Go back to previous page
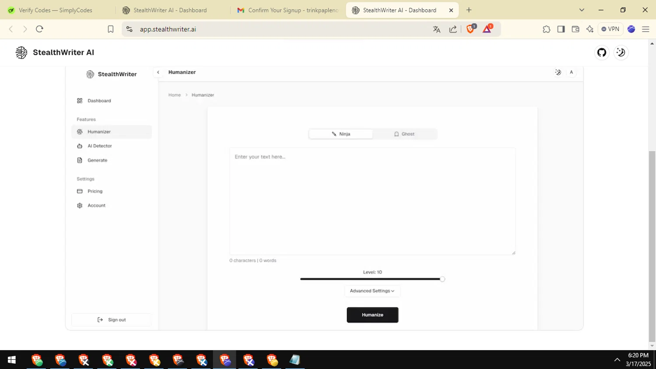This screenshot has width=656, height=369. pos(11,29)
